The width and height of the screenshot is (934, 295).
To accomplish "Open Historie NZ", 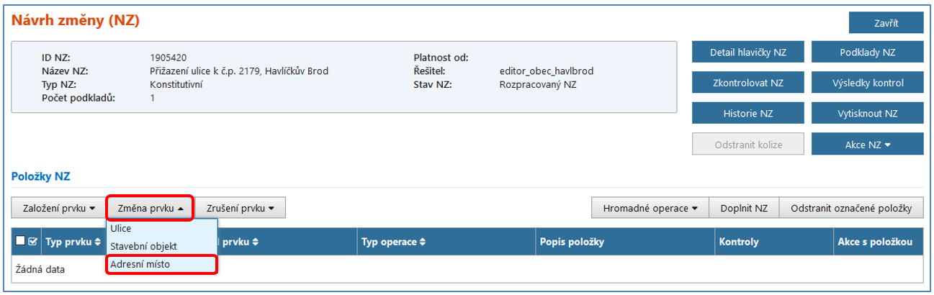I will tap(747, 114).
